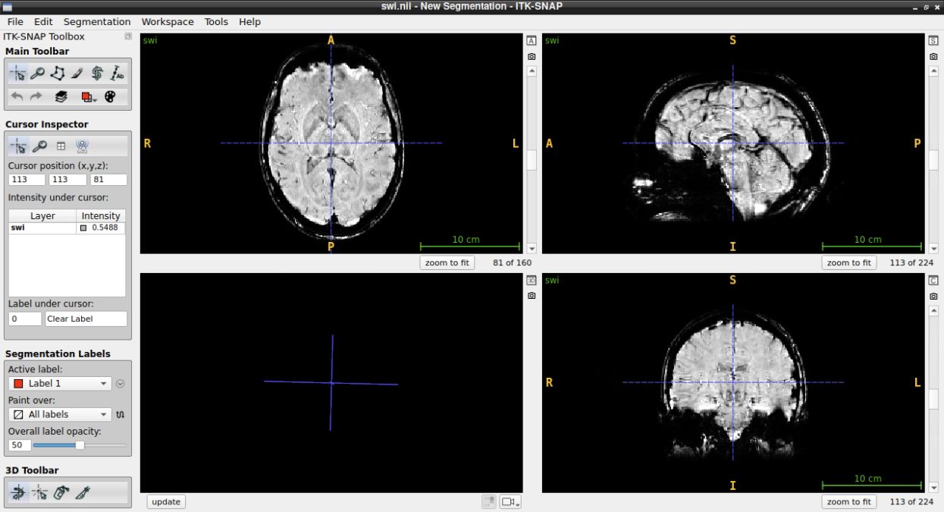Open the Segmentation menu
The height and width of the screenshot is (512, 944).
[97, 22]
